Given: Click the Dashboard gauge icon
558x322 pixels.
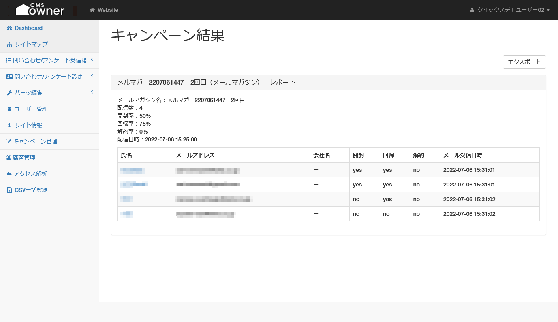Looking at the screenshot, I should click(x=9, y=28).
